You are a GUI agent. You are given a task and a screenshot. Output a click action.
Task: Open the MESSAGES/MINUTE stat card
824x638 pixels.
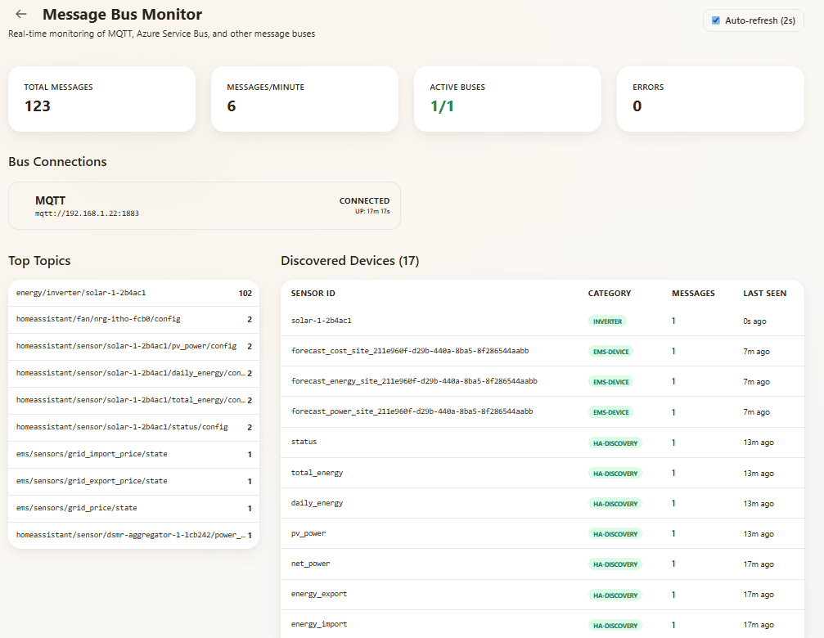point(304,98)
